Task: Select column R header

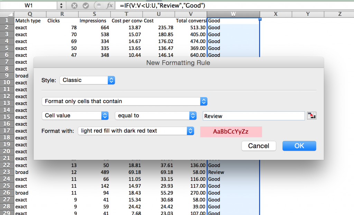Action: click(x=62, y=14)
